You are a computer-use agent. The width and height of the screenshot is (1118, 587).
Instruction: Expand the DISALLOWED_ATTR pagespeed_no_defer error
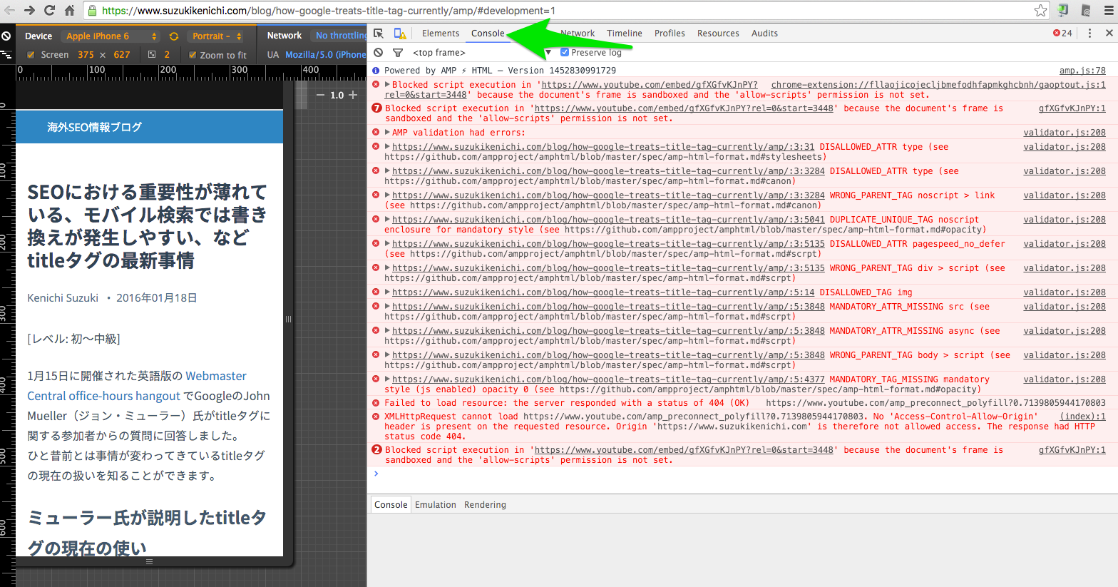(387, 243)
